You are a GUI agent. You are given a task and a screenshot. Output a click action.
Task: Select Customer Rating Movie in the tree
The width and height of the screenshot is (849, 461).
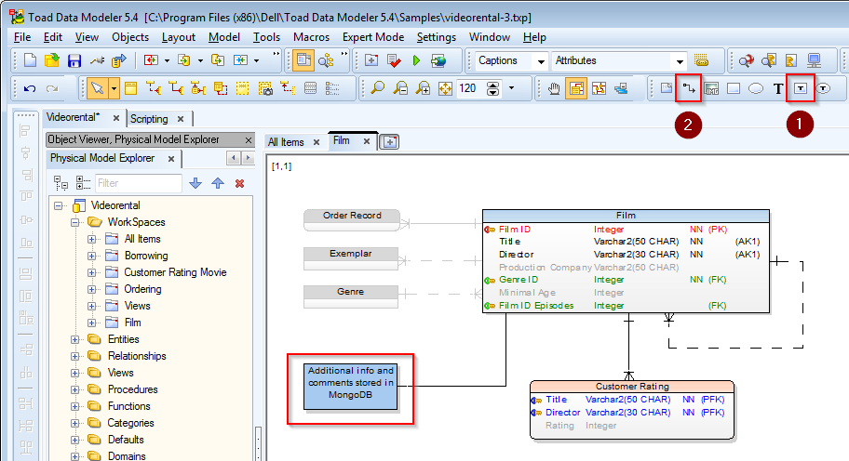[175, 272]
